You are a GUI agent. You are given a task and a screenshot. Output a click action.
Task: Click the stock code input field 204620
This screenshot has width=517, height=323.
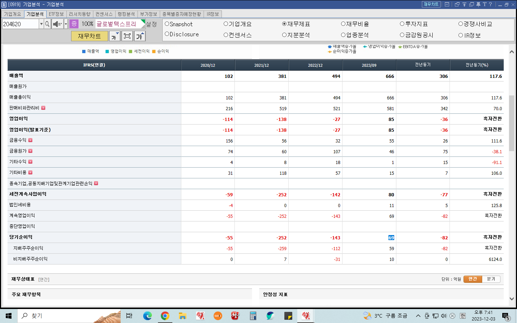point(20,24)
